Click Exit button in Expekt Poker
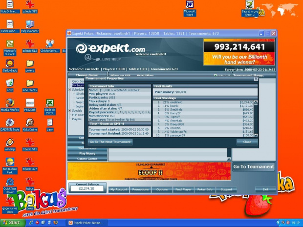The image size is (303, 227). click(x=265, y=189)
